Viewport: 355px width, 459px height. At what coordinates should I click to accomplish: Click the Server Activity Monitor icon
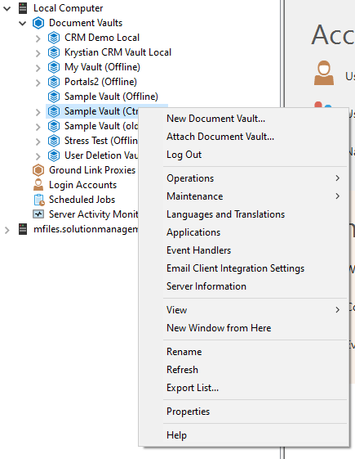click(38, 214)
